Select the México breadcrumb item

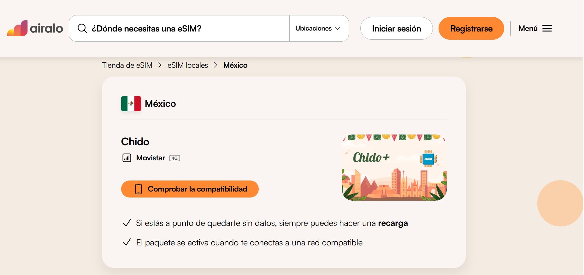coord(235,65)
